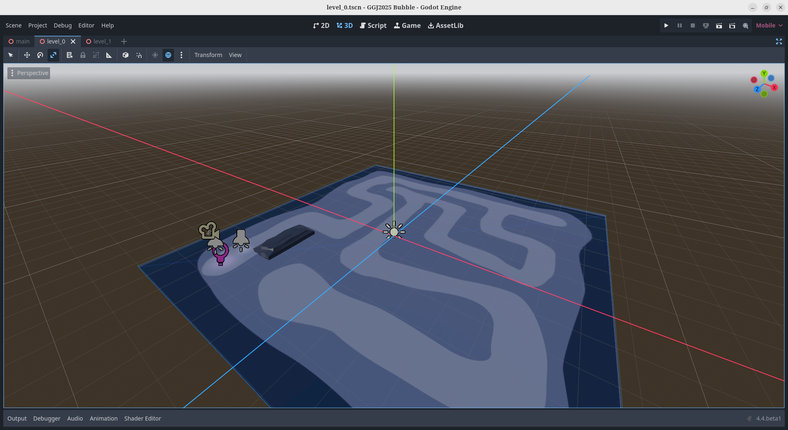Toggle snap mode in 3D toolbar
Viewport: 788px width, 430px height.
pos(139,55)
